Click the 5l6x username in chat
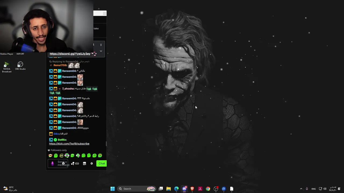This screenshot has width=344, height=193. (56, 134)
